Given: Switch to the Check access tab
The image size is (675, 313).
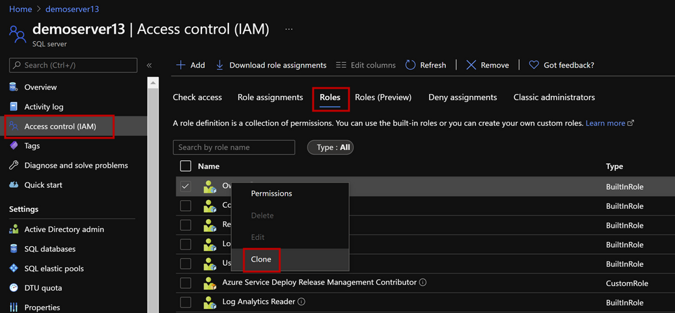Looking at the screenshot, I should click(x=197, y=97).
